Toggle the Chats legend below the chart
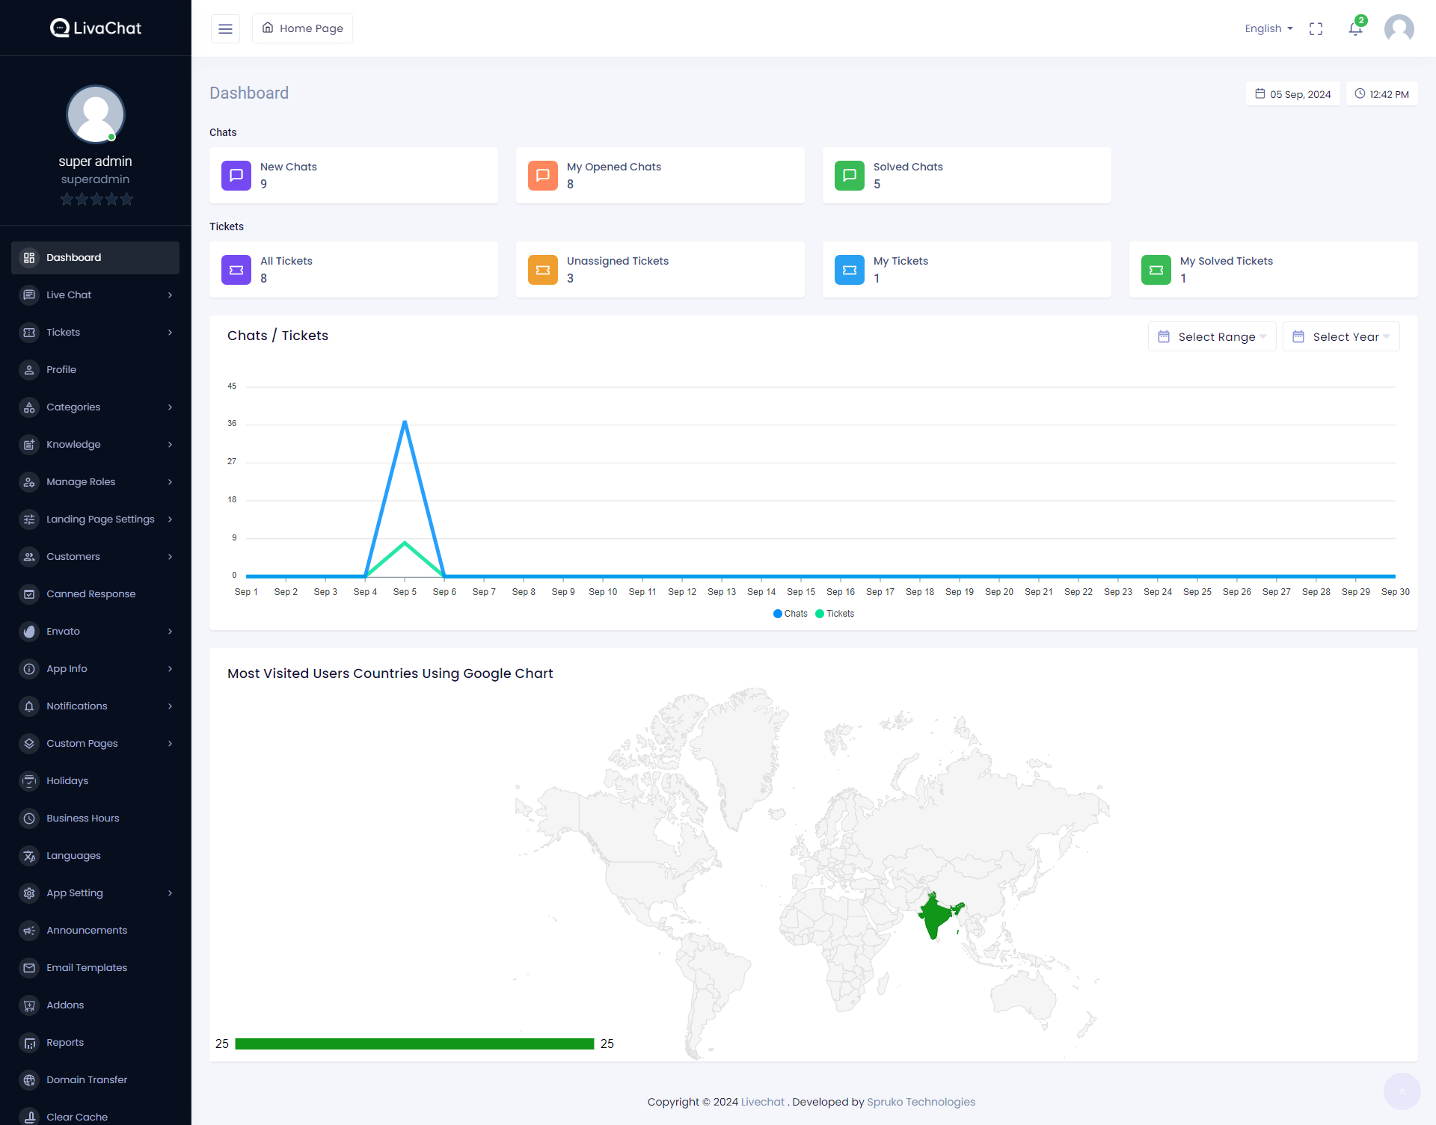This screenshot has height=1125, width=1436. (790, 614)
